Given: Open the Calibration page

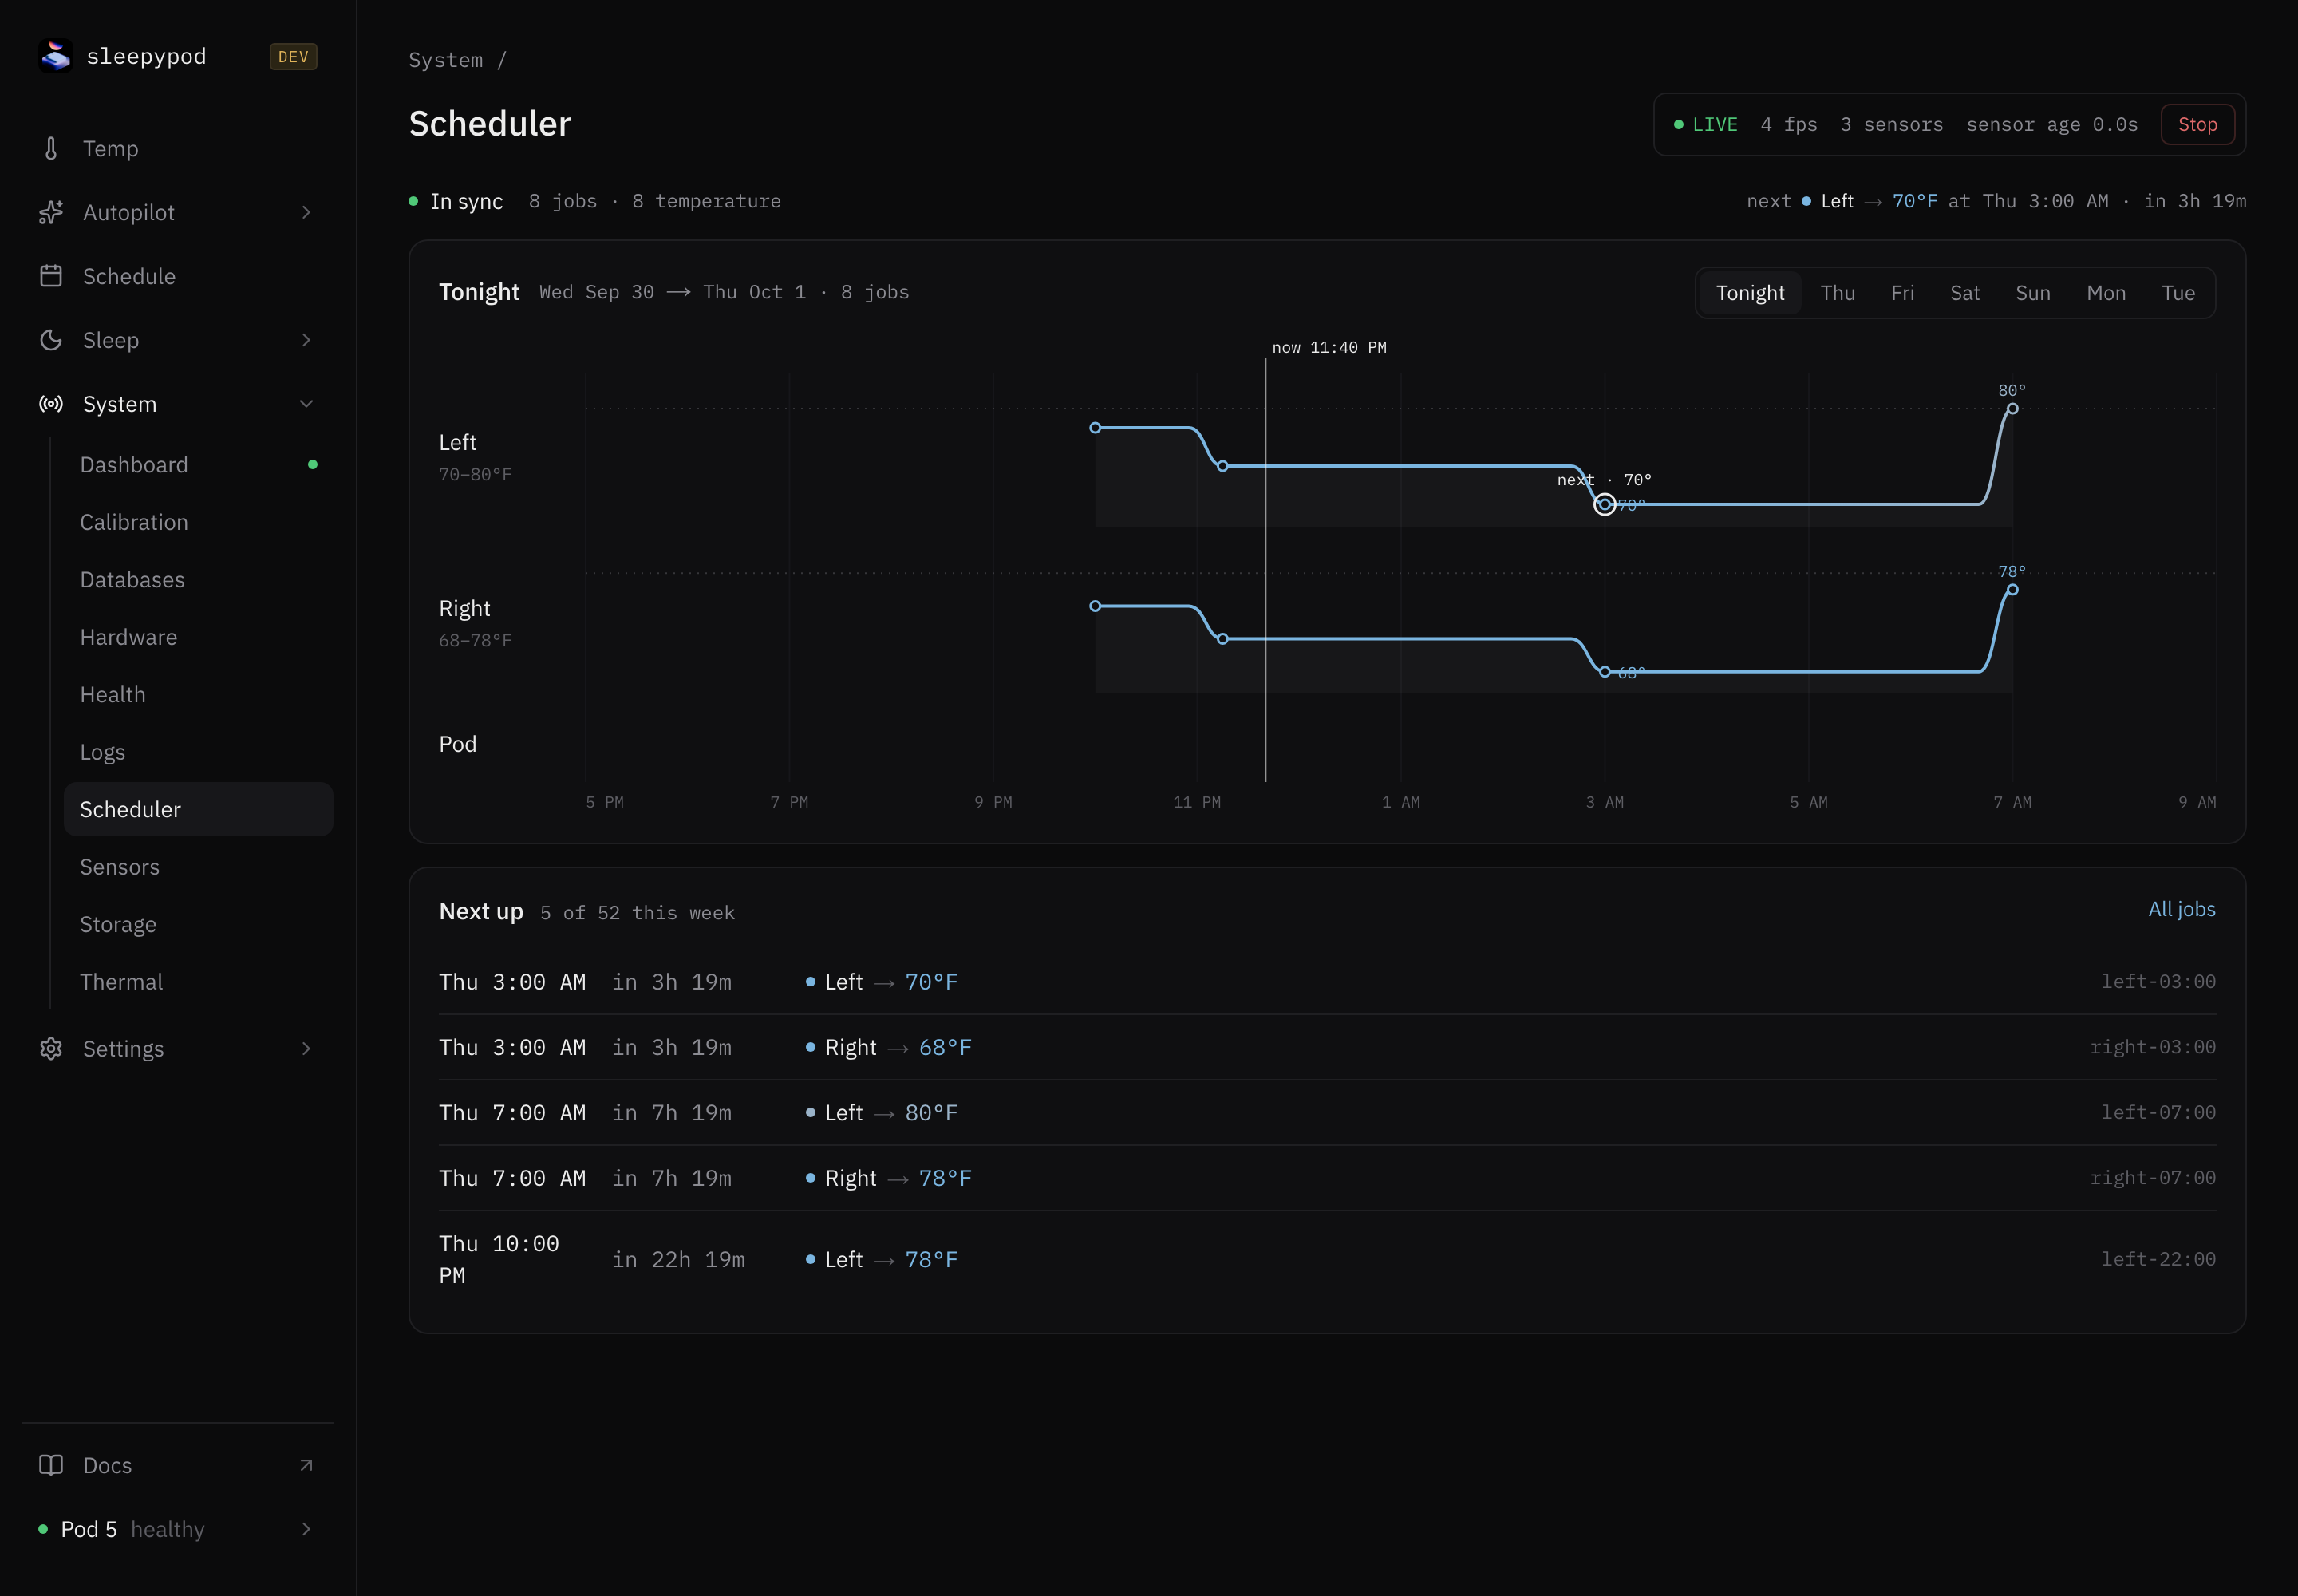Looking at the screenshot, I should [198, 522].
